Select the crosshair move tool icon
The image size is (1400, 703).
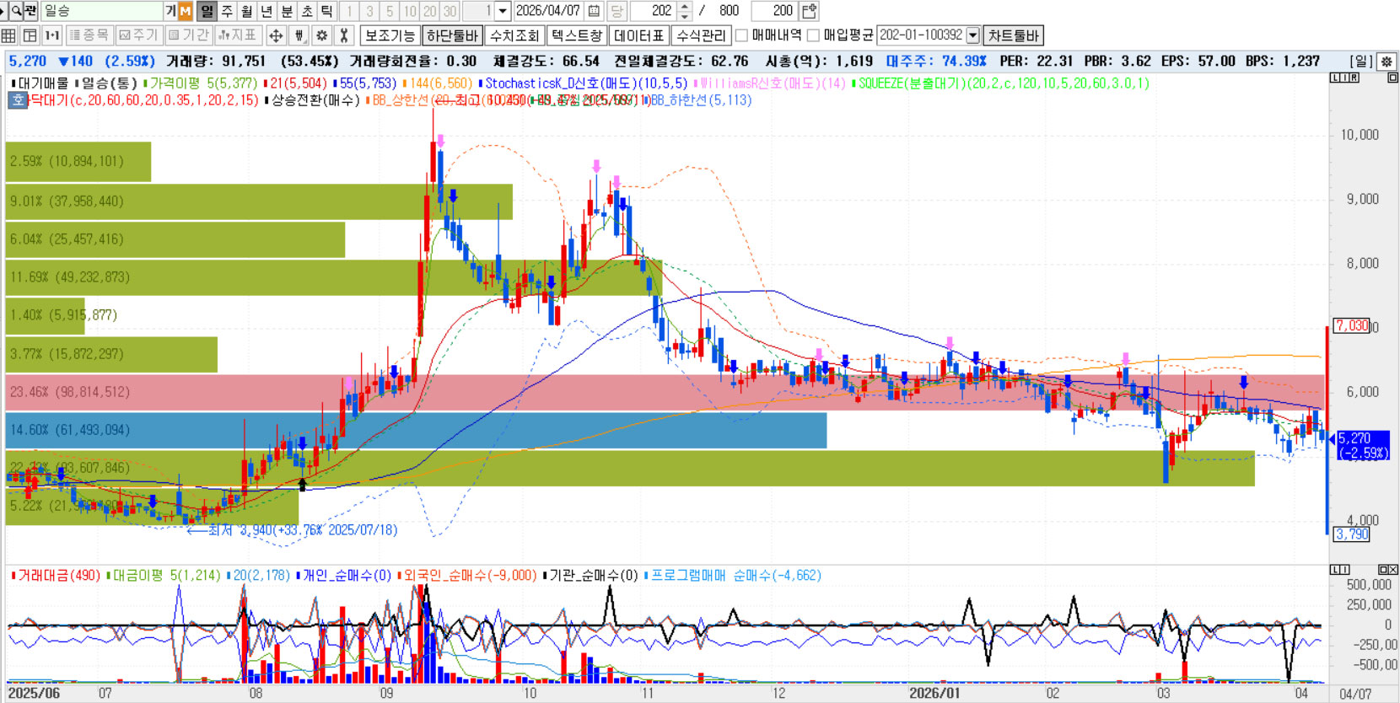point(276,35)
